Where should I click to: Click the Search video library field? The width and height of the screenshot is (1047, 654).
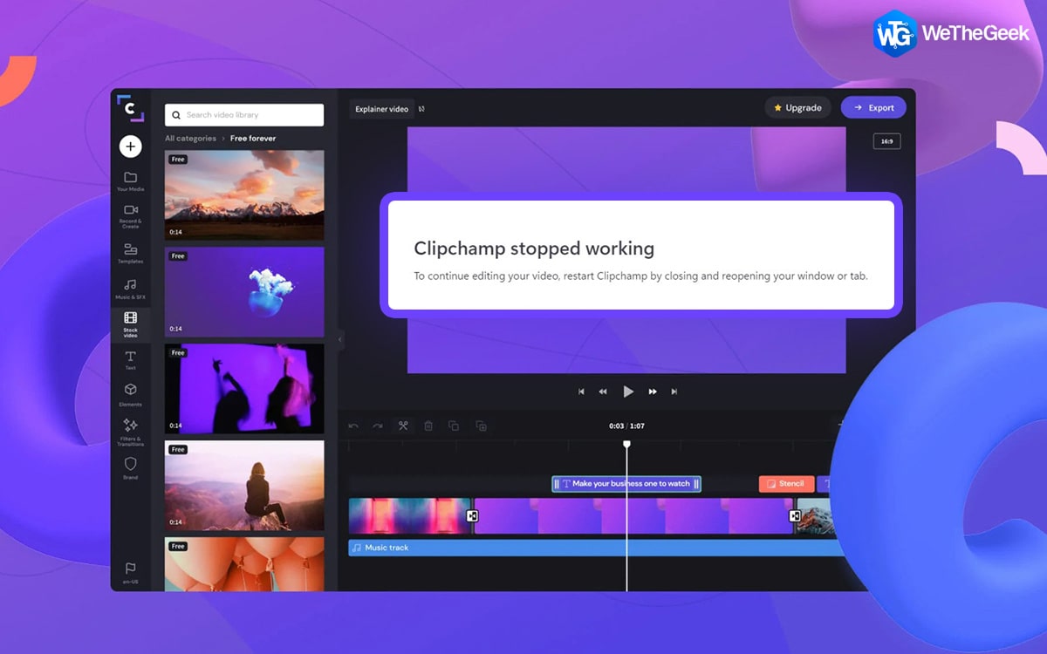(x=244, y=115)
